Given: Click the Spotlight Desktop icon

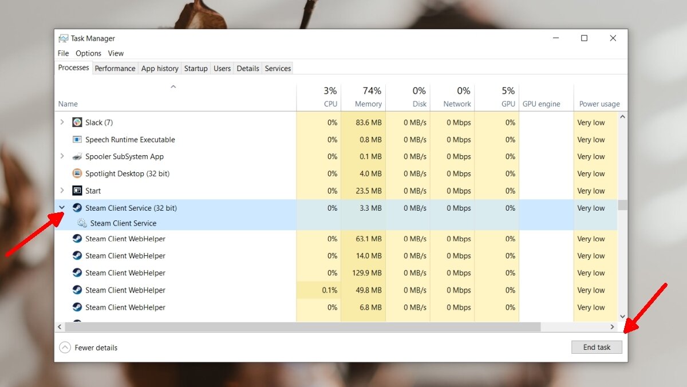Looking at the screenshot, I should pyautogui.click(x=77, y=173).
